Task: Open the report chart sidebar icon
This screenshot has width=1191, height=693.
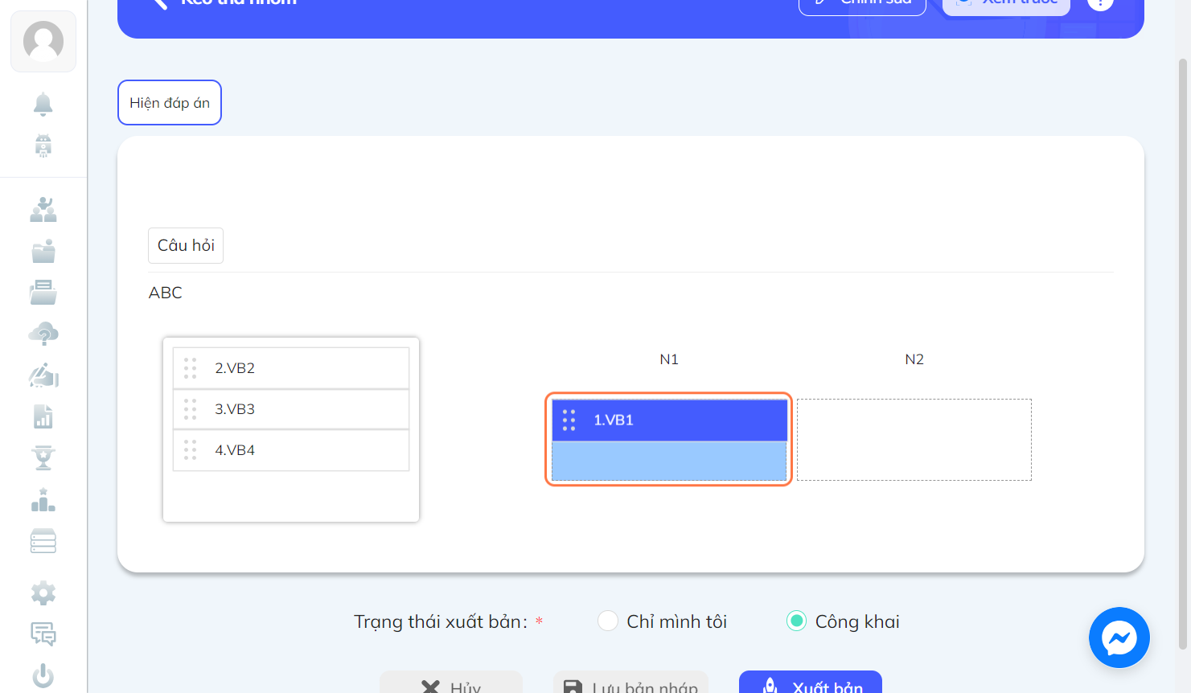Action: [x=43, y=416]
